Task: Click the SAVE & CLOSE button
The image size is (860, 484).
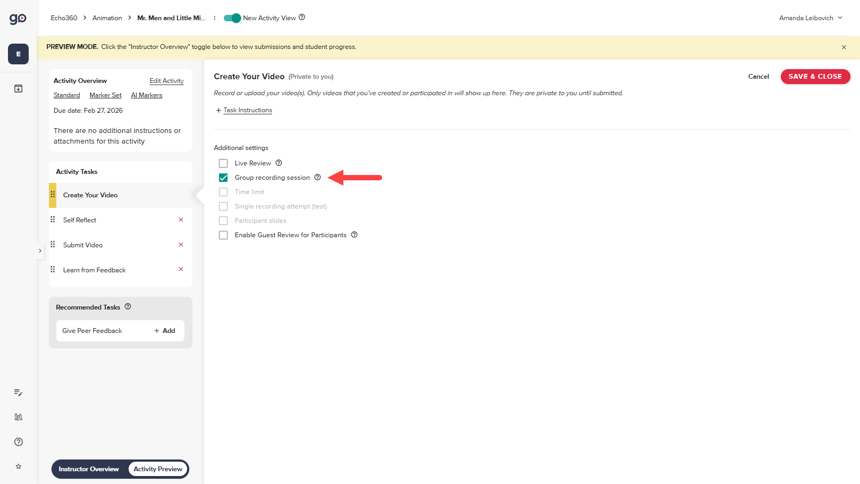Action: point(815,76)
